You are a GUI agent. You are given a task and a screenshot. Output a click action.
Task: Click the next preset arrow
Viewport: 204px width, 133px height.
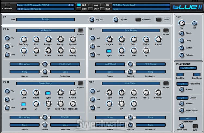[x=72, y=5]
